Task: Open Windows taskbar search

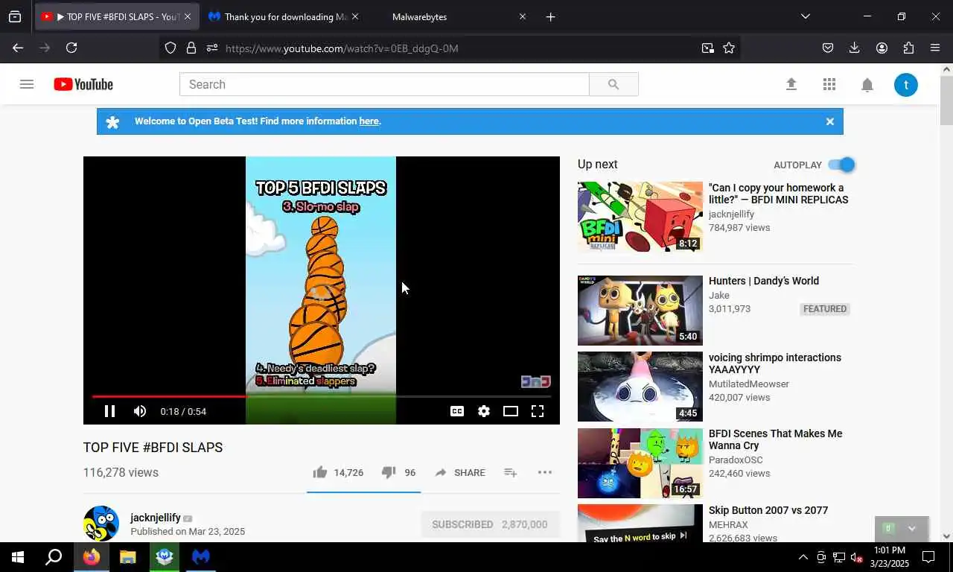Action: 54,556
